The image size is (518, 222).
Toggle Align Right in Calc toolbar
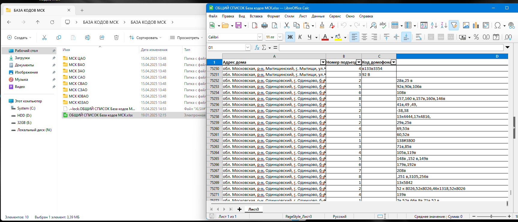point(374,37)
